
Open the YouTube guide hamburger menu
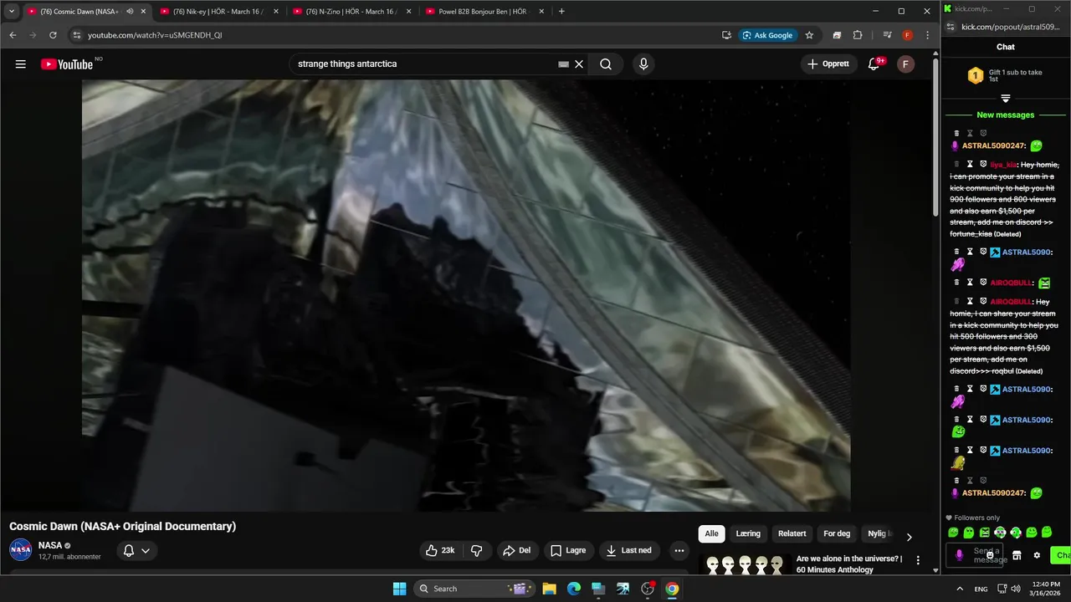(x=20, y=64)
